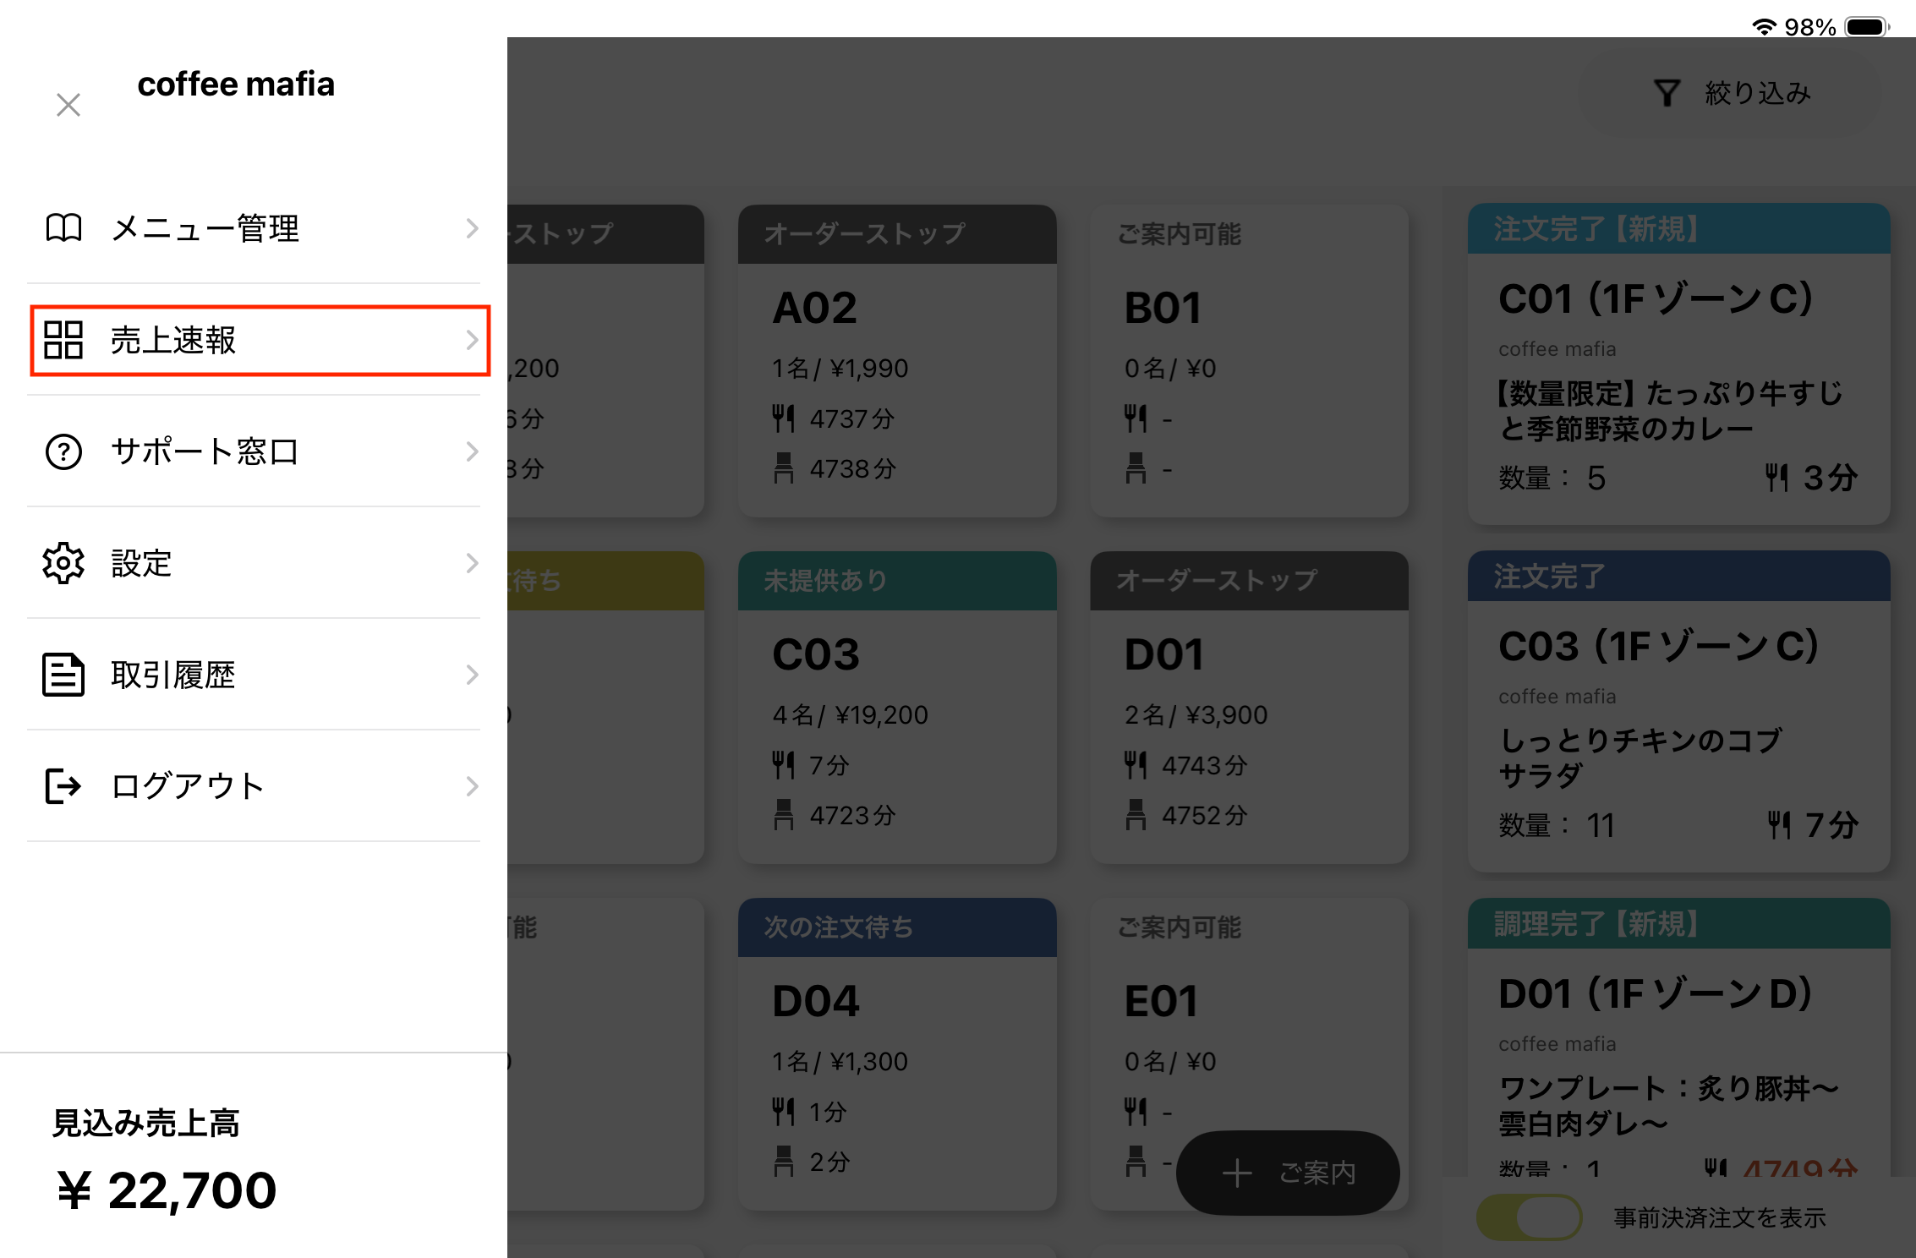Open order card C01 注文完了【新規】

1678,364
